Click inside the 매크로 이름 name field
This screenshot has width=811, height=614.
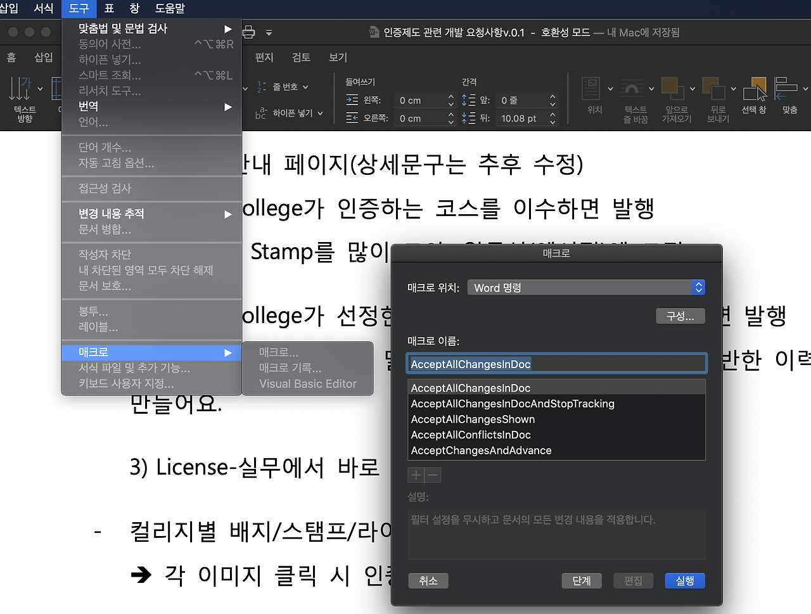pos(556,364)
